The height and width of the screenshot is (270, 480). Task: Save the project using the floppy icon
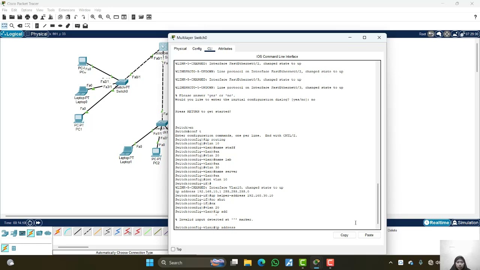[x=19, y=17]
